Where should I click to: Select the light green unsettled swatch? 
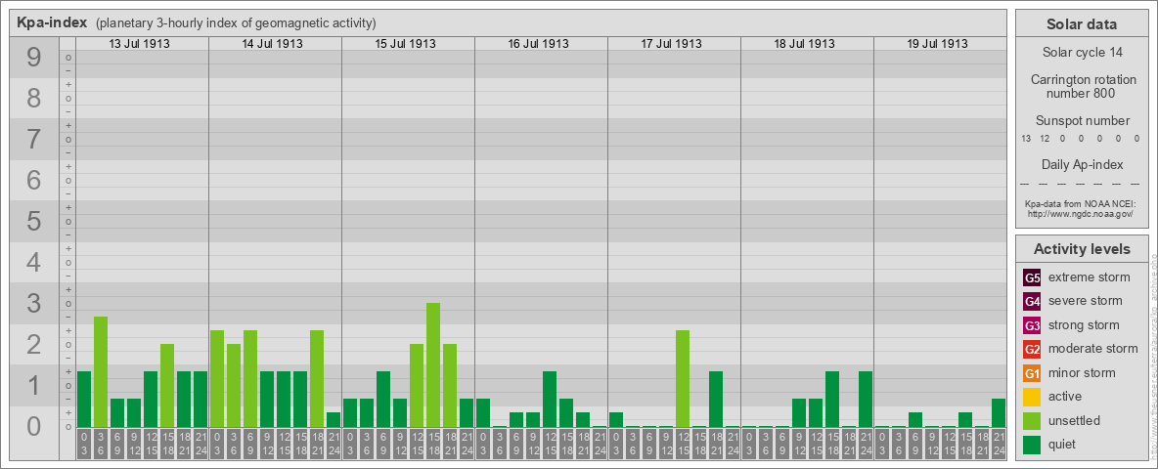tap(1033, 420)
